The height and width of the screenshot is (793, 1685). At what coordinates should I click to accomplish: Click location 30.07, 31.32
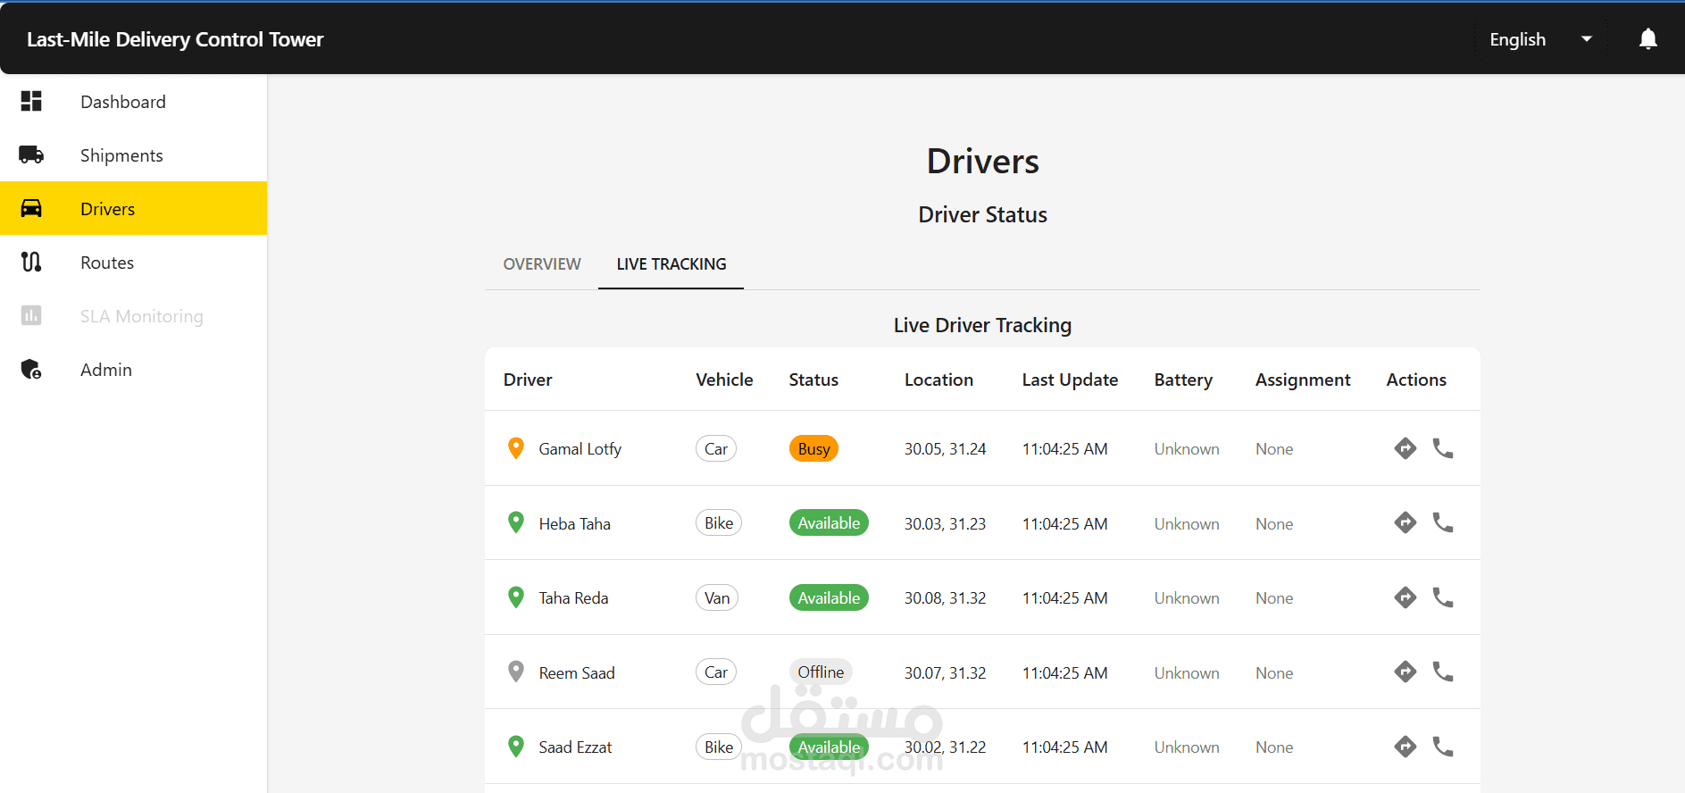[x=945, y=672]
